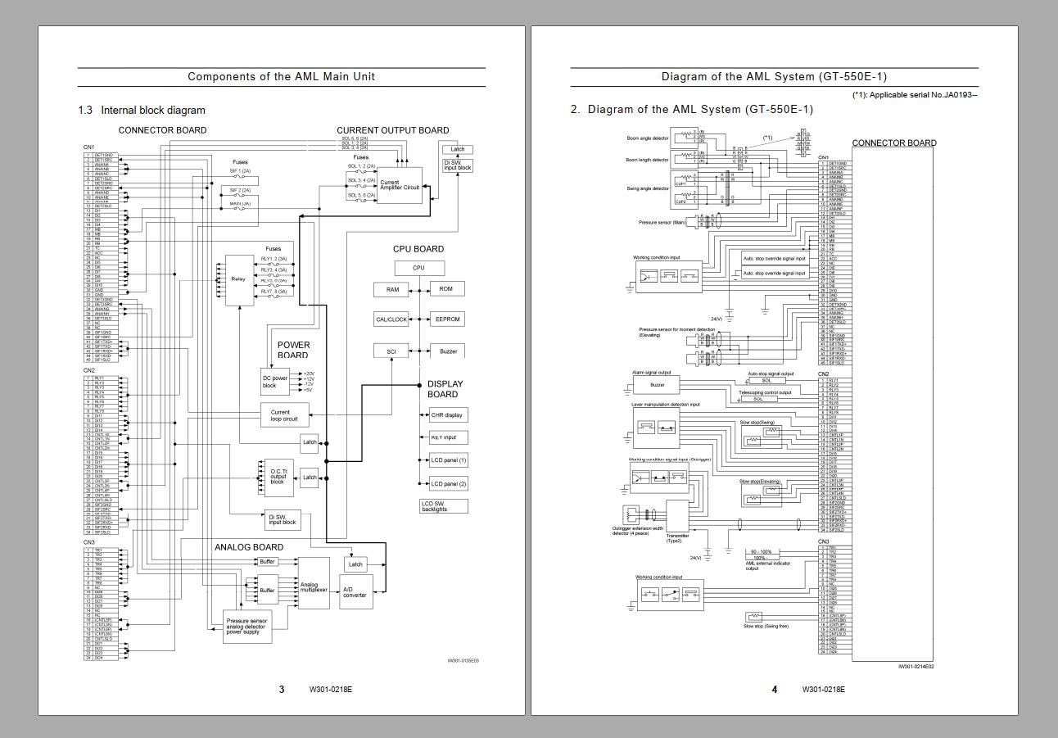Select the 'LCD panel (1)' box

pyautogui.click(x=447, y=460)
